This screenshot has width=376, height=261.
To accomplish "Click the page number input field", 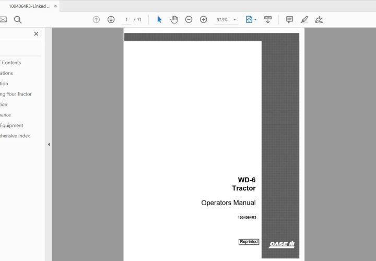I will (x=126, y=20).
